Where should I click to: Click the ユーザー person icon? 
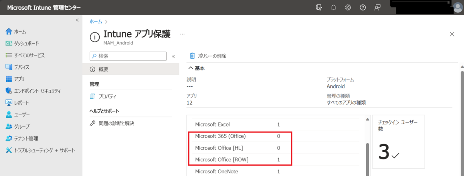[9, 115]
